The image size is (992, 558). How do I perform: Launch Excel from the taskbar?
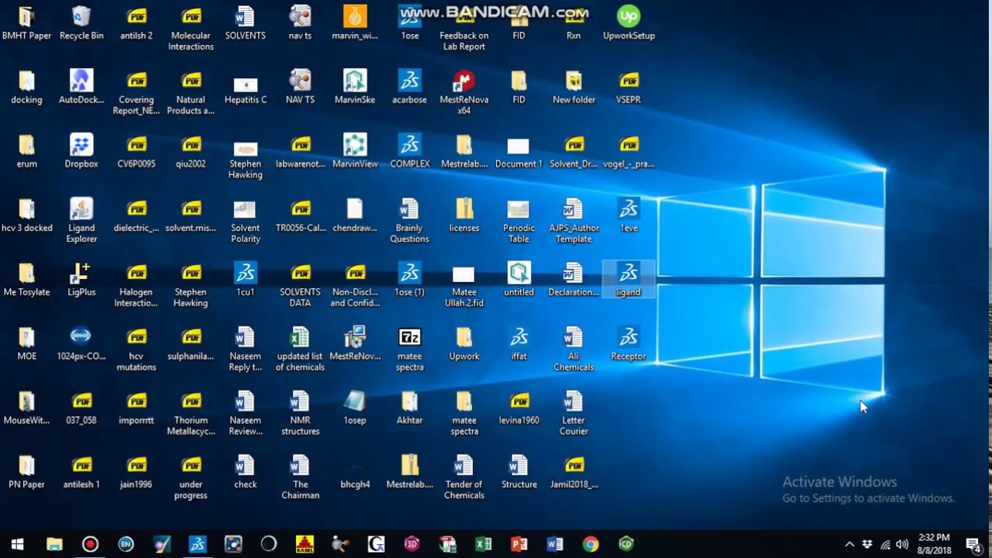484,544
